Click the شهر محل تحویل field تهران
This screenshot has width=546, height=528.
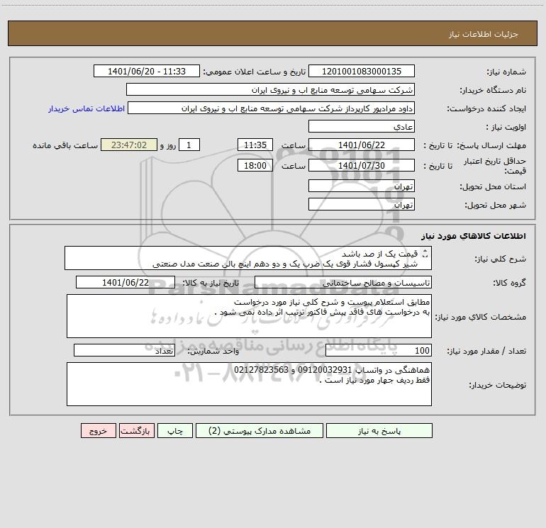[x=362, y=204]
